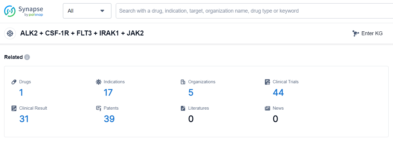Open the All search category dropdown
This screenshot has width=393, height=141.
pyautogui.click(x=87, y=11)
